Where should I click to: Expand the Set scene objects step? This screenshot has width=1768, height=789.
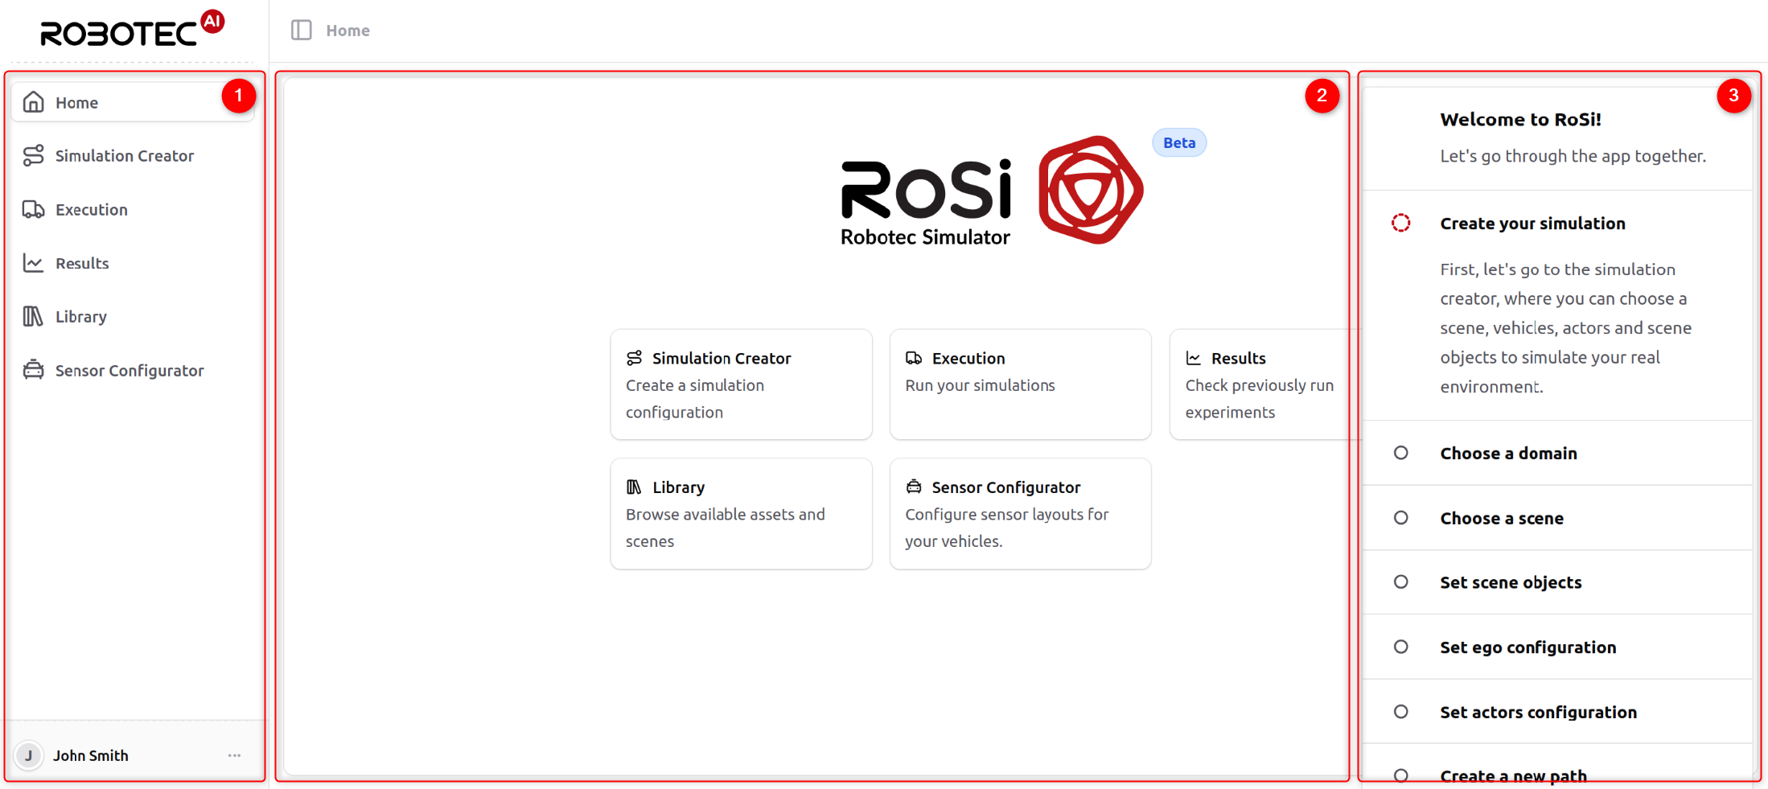point(1557,582)
